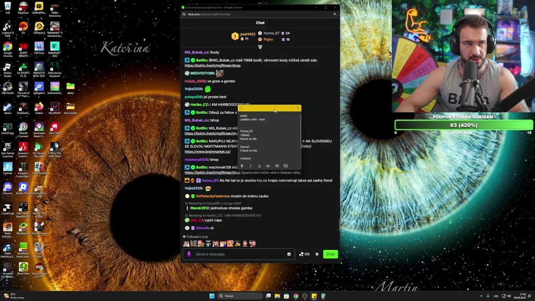Click the first emote in the followers-only emote bar

click(186, 243)
